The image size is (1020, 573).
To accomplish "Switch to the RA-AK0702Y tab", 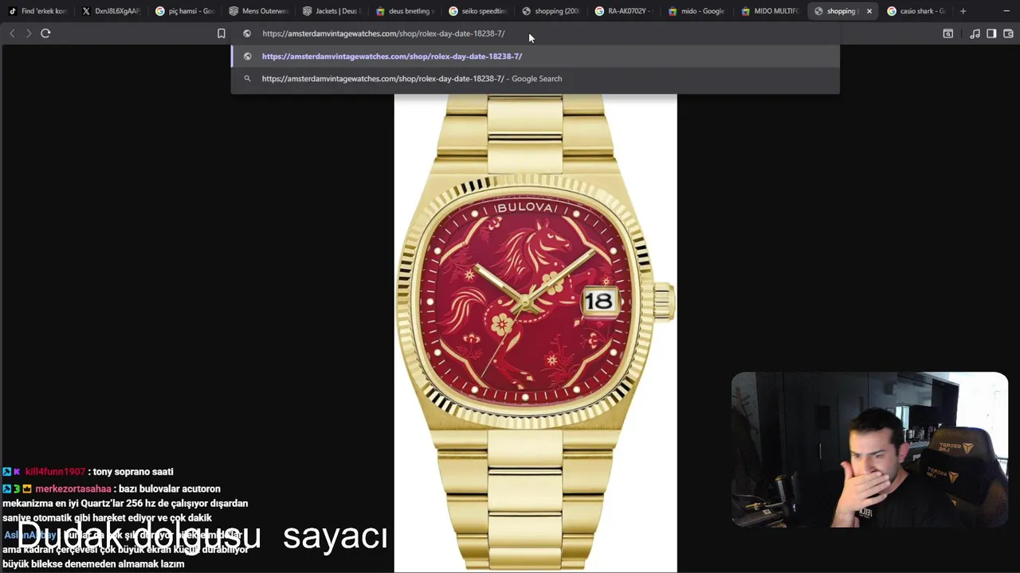I will pos(624,11).
